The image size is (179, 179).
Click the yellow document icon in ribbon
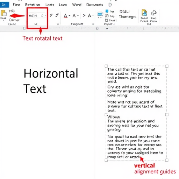click(x=144, y=13)
